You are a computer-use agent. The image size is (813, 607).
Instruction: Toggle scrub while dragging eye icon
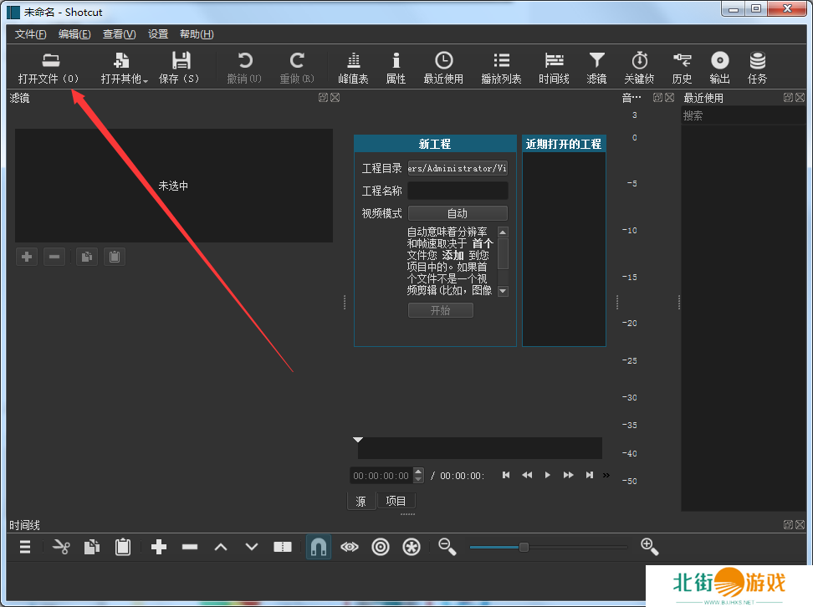pos(350,547)
